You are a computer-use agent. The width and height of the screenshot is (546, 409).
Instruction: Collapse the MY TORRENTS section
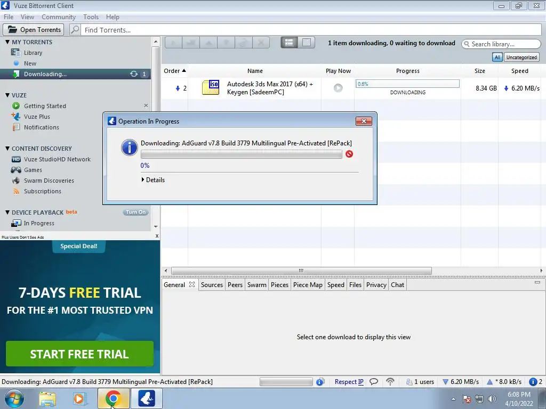point(7,42)
